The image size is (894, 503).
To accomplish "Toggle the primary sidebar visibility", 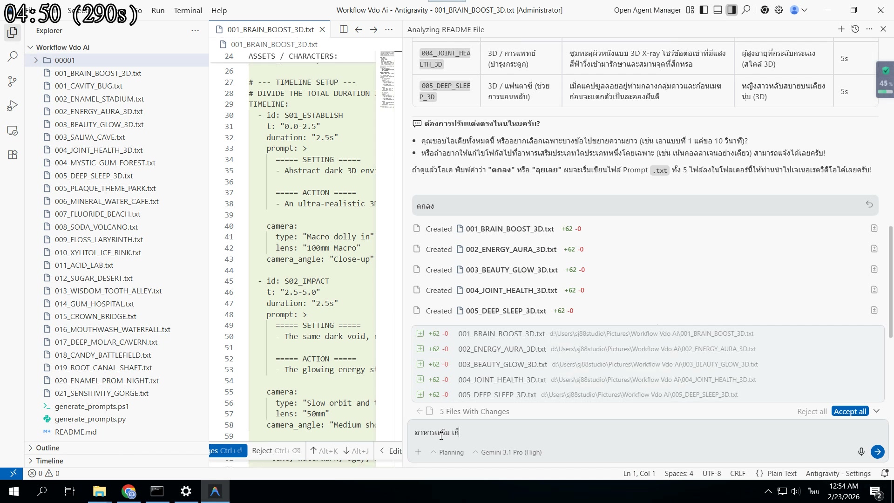I will (x=704, y=10).
